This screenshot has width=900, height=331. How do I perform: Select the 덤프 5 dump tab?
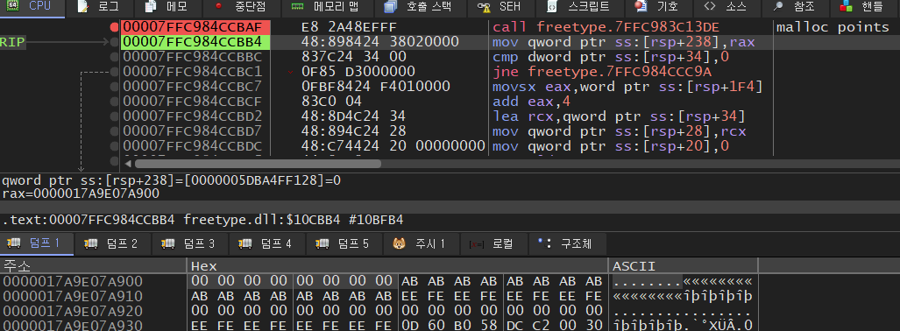(344, 243)
